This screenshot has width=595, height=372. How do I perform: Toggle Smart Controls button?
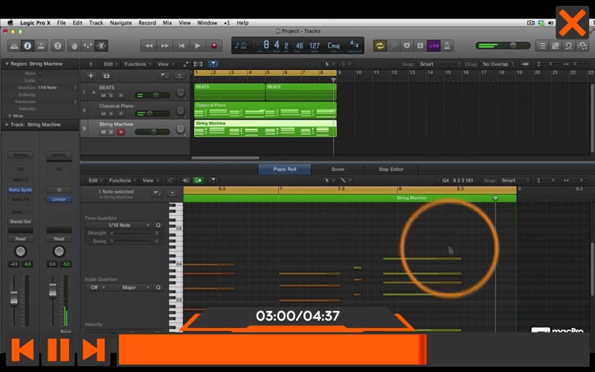coord(74,46)
